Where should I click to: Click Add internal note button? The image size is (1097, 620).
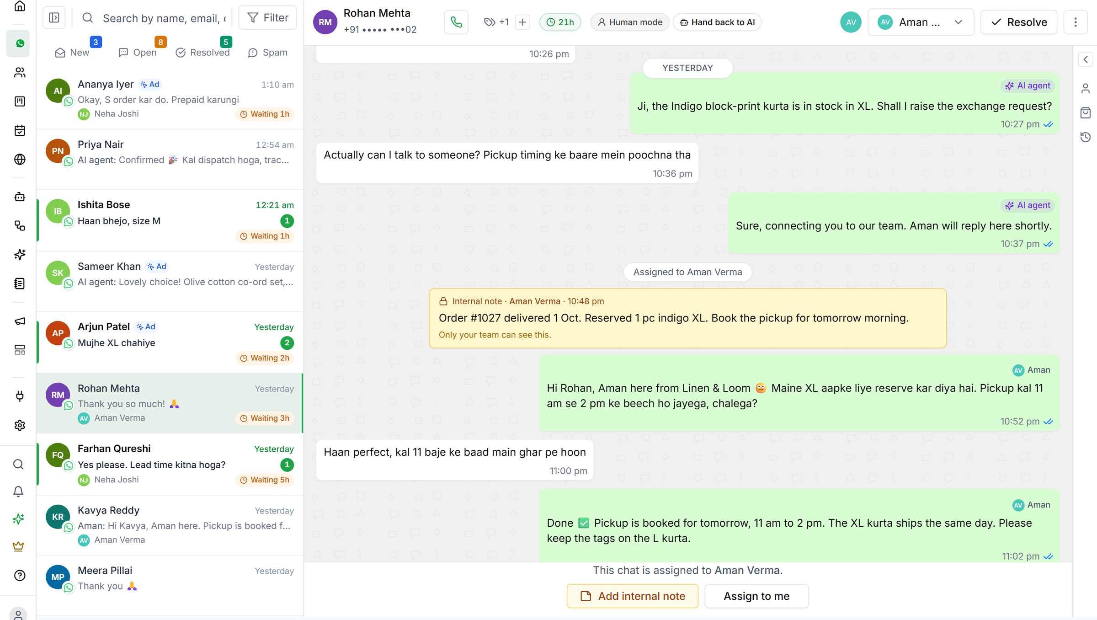click(x=633, y=596)
